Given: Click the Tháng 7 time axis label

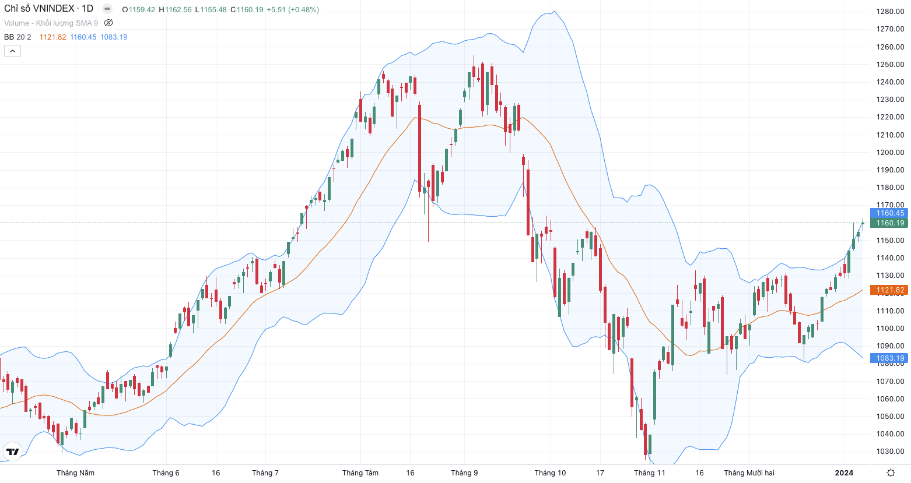Looking at the screenshot, I should coord(265,473).
